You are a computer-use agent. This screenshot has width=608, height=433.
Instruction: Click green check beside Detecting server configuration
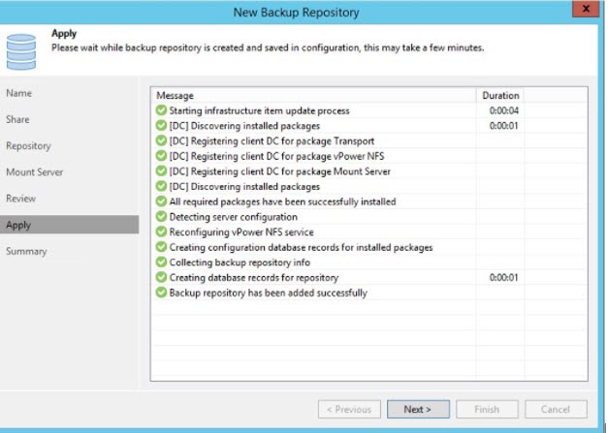(x=161, y=217)
